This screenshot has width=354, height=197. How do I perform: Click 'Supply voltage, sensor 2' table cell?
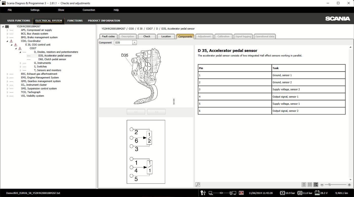(x=308, y=89)
